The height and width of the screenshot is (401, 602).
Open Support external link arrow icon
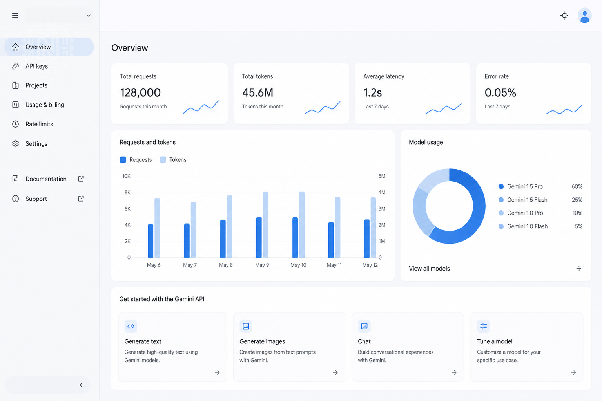coord(81,199)
